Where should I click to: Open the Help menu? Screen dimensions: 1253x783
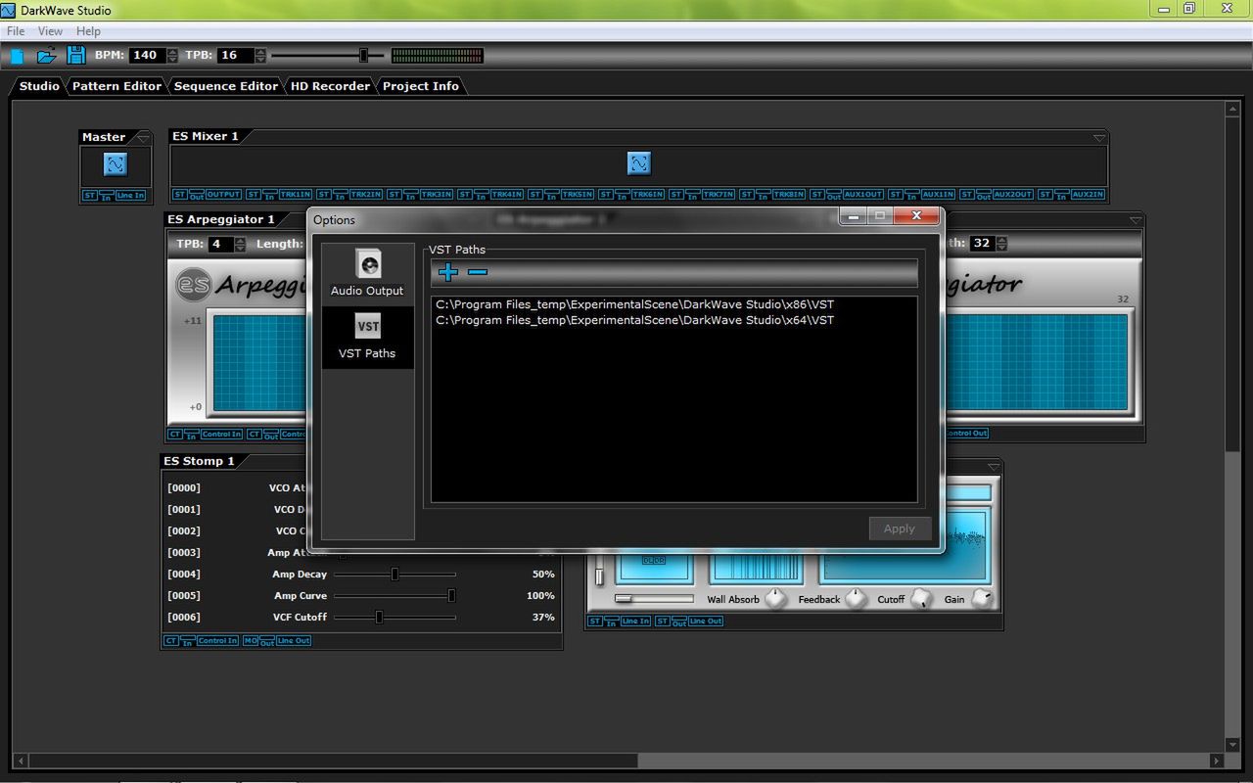88,31
